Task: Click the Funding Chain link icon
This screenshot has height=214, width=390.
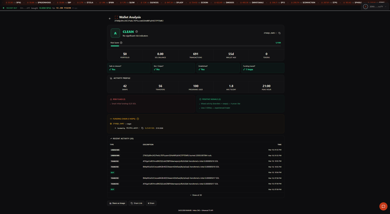Action: click(111, 119)
